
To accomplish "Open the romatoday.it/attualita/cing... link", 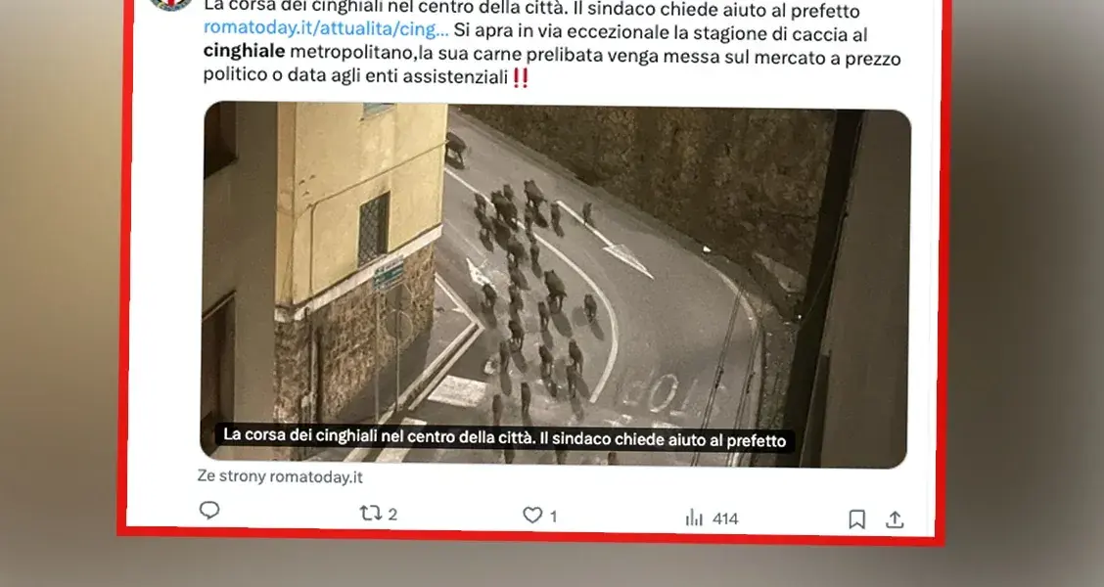I will (325, 28).
